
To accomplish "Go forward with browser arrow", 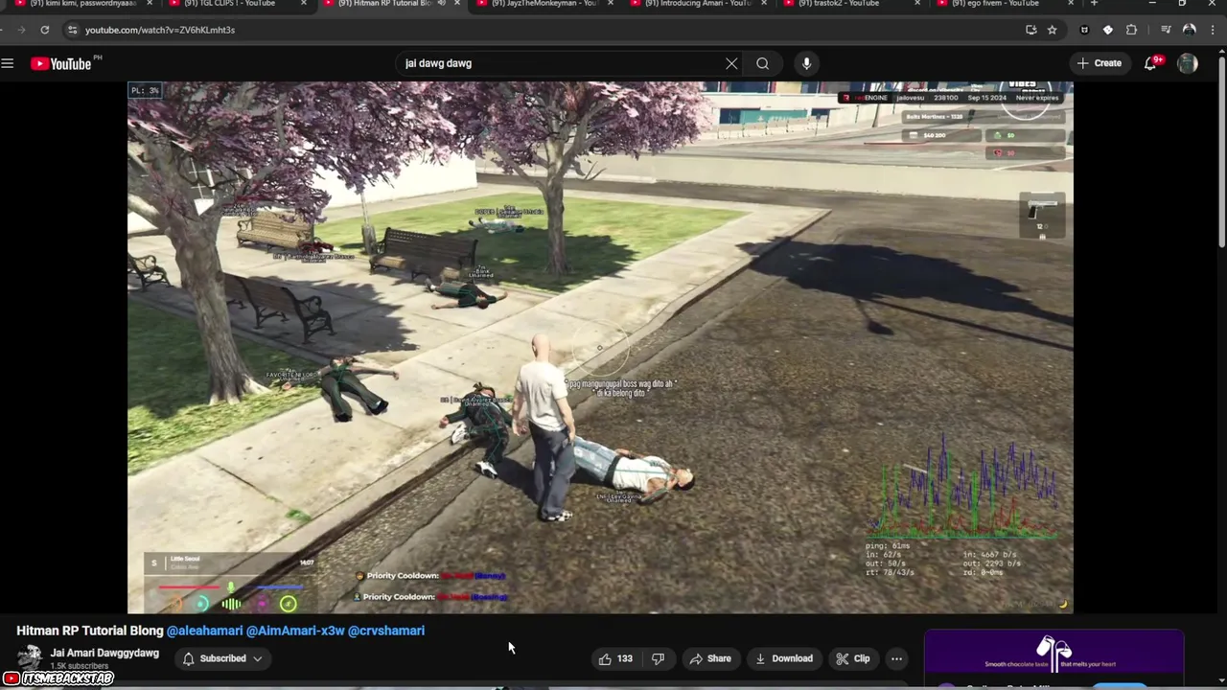I will [x=19, y=30].
